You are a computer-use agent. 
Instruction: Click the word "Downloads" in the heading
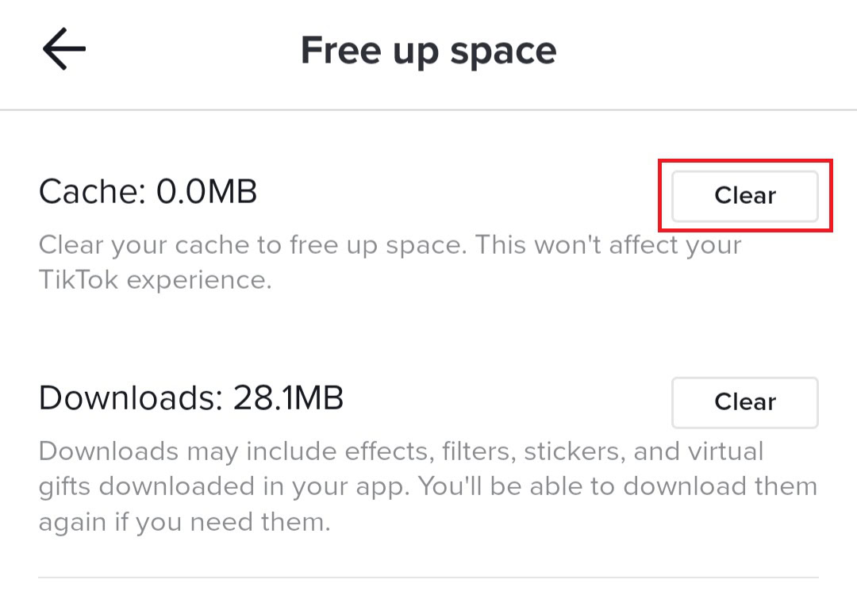coord(129,398)
